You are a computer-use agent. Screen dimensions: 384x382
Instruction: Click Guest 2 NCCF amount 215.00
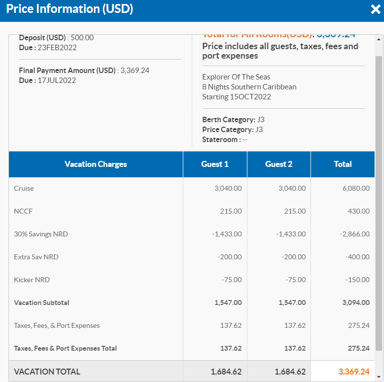coord(295,211)
